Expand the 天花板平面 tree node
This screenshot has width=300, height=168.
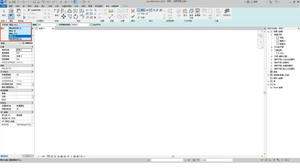click(x=271, y=47)
